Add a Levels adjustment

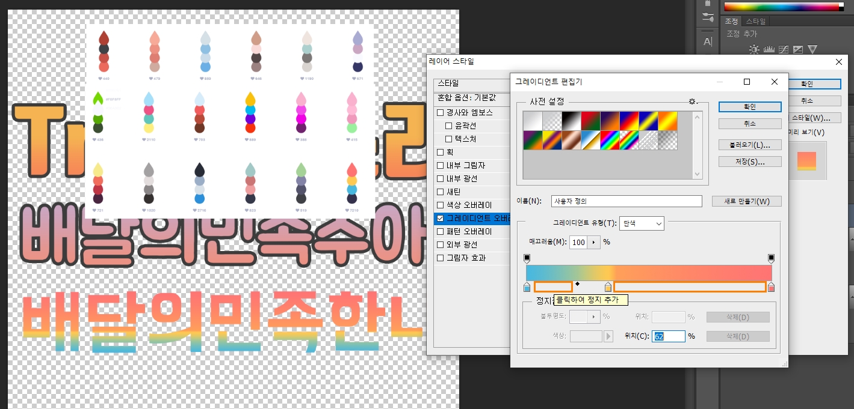770,49
